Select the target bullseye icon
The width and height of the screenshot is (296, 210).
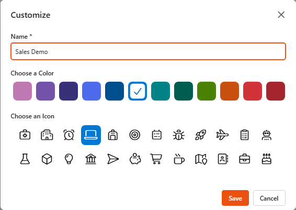[x=135, y=135]
